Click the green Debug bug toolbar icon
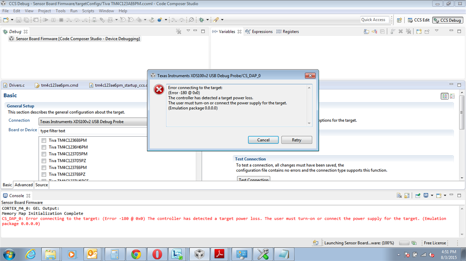The width and height of the screenshot is (466, 261). pos(202,20)
